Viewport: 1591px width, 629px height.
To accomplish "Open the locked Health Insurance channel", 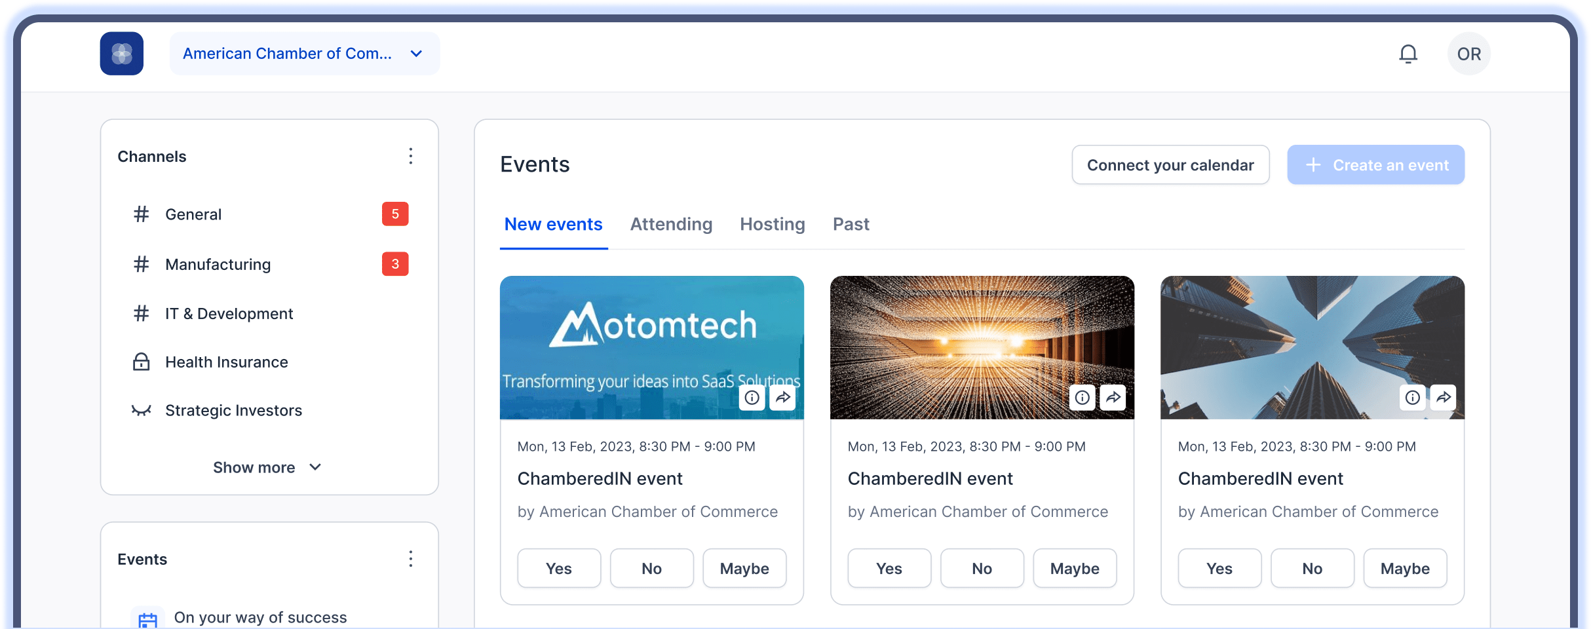I will pyautogui.click(x=227, y=361).
